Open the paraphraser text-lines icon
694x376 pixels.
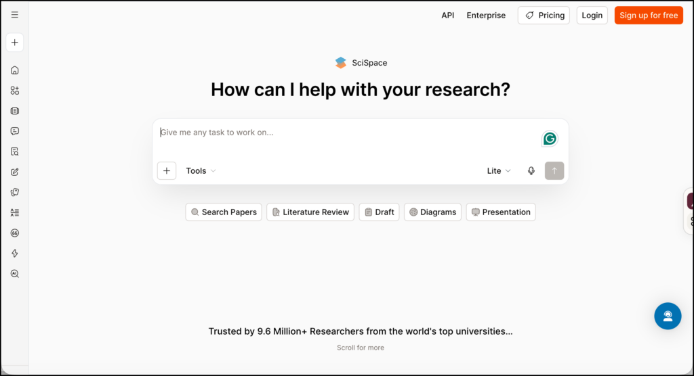tap(15, 212)
